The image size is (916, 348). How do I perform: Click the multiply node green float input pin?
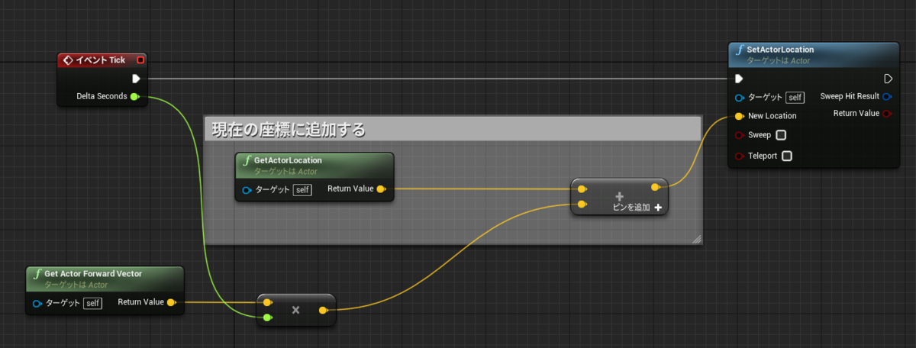267,317
